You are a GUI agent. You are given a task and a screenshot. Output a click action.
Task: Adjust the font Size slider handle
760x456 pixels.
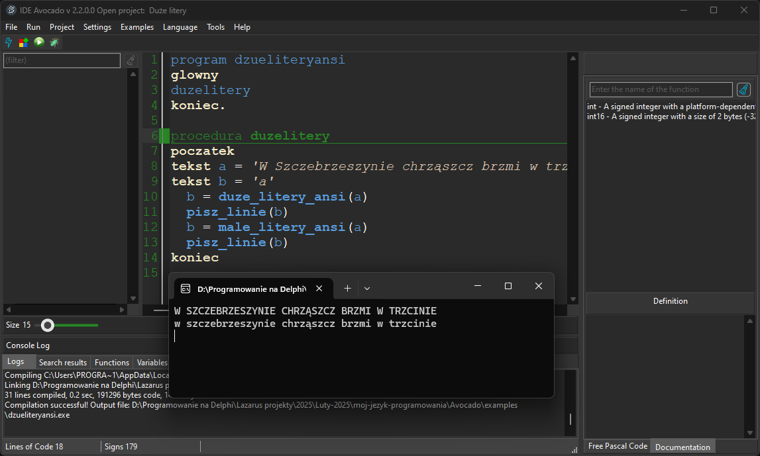pos(47,325)
